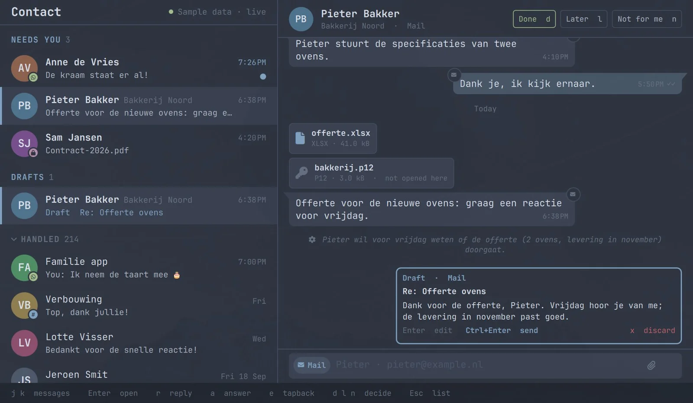Viewport: 693px width, 403px height.
Task: Open the bakkerij.p12 attachment
Action: pyautogui.click(x=371, y=173)
